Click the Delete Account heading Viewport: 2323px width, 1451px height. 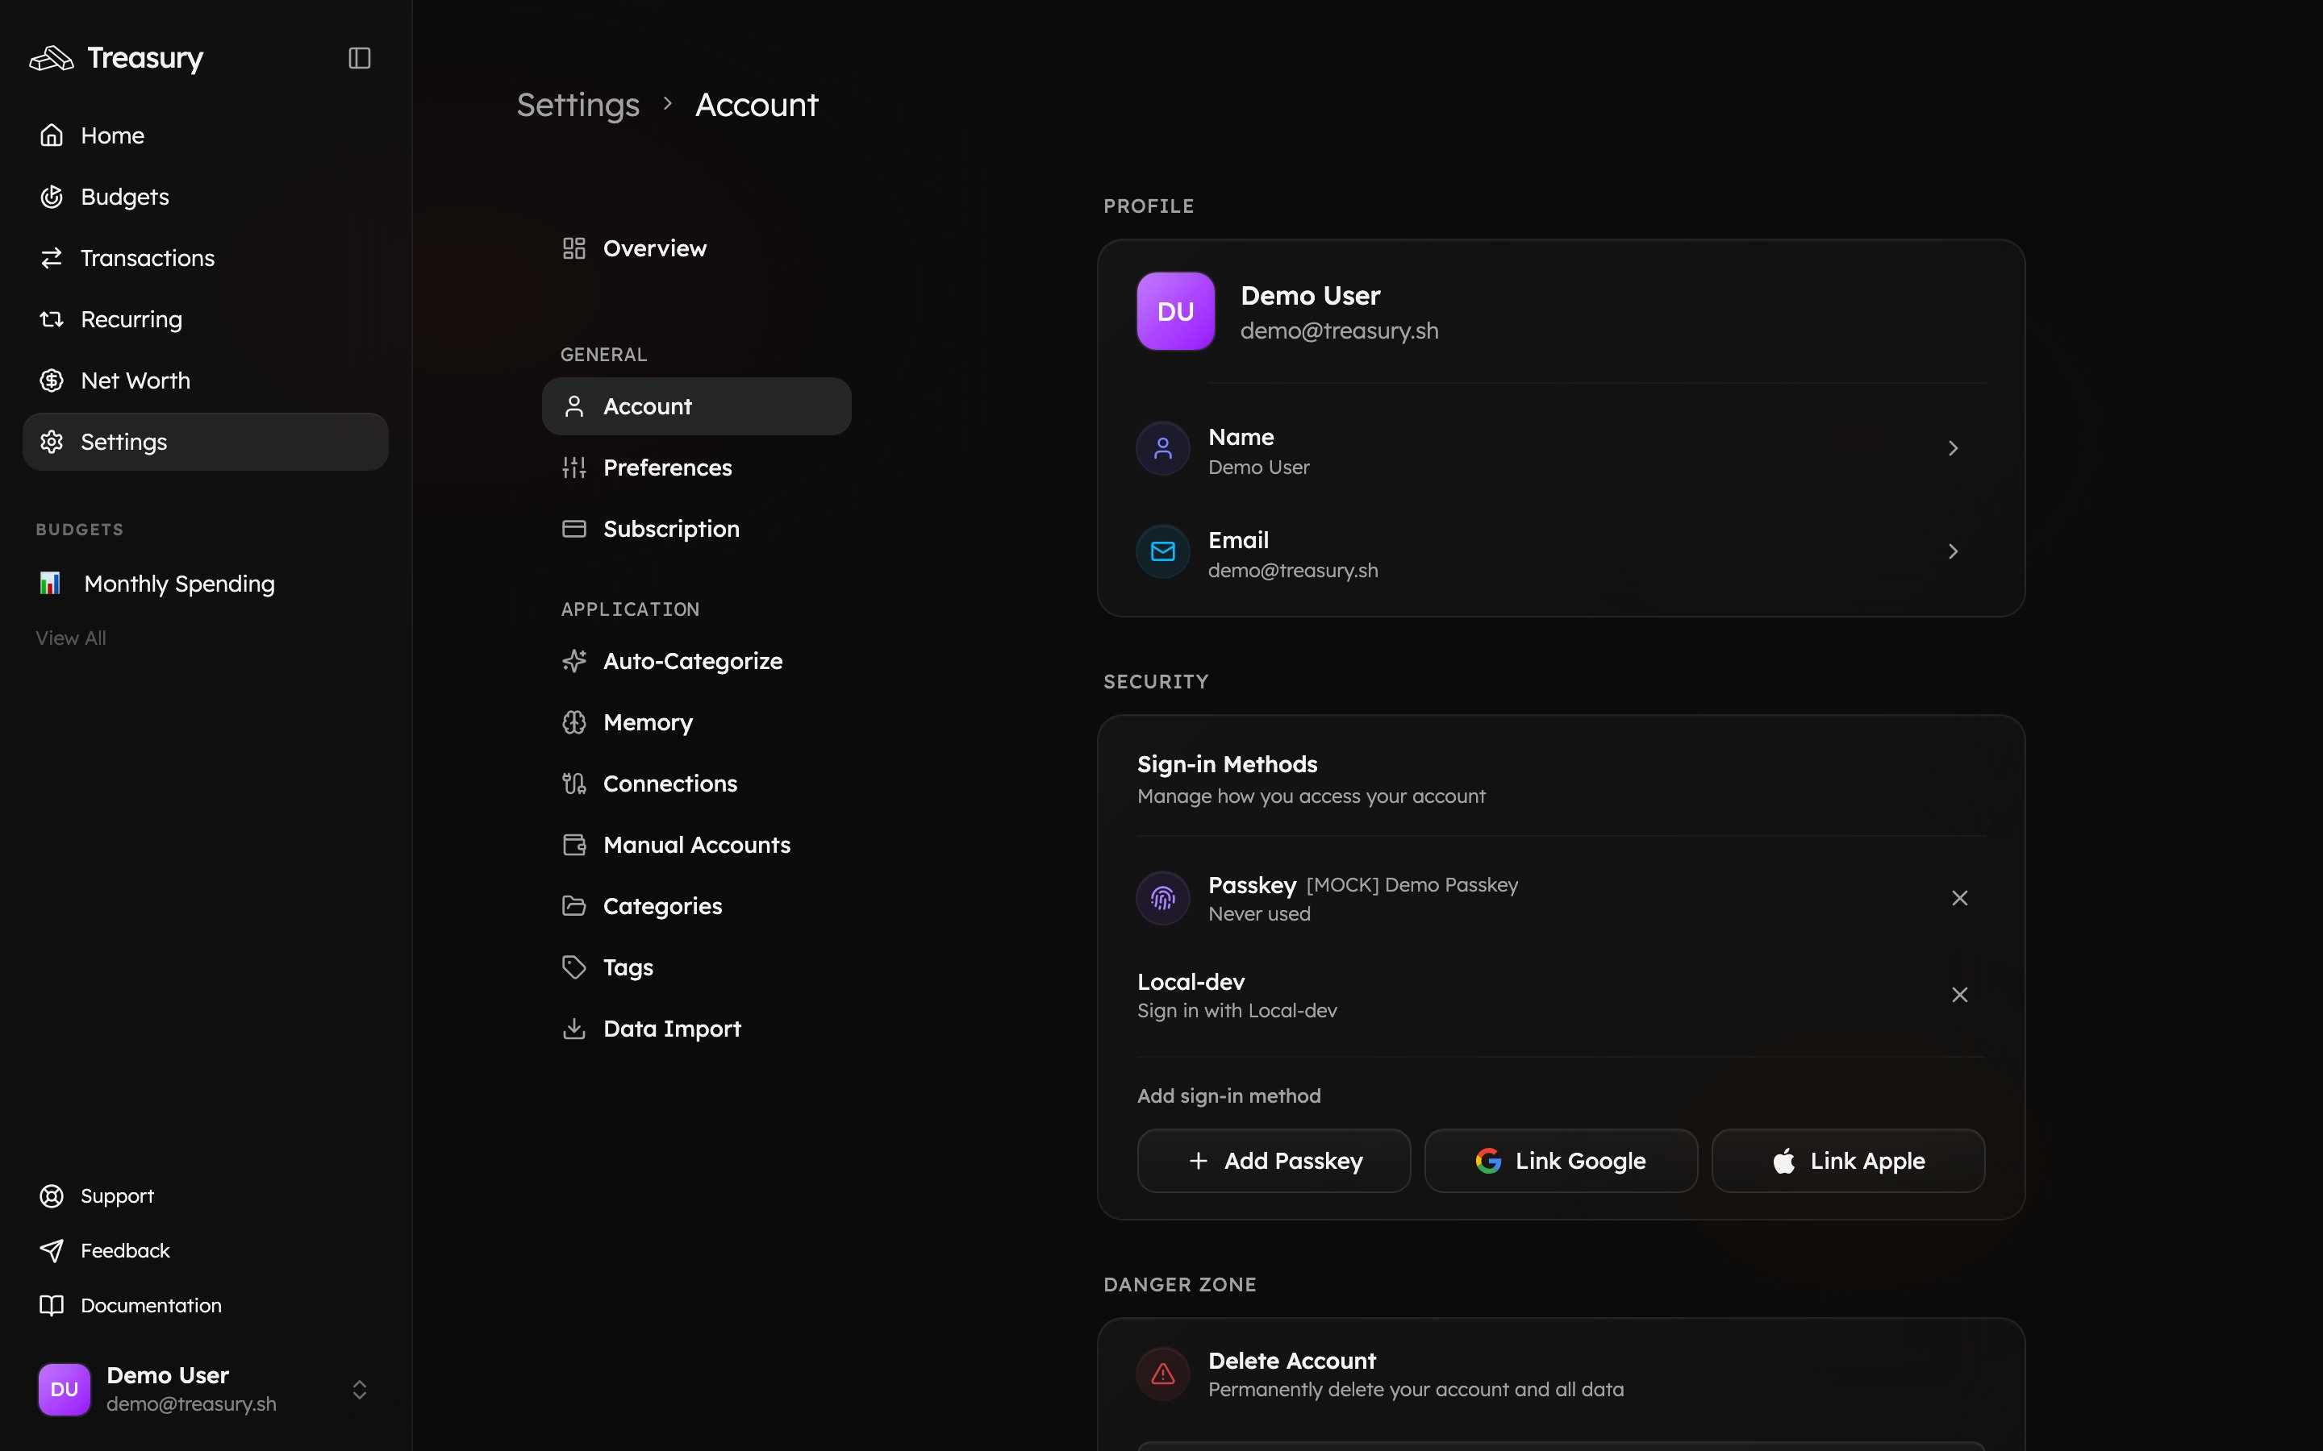coord(1292,1361)
